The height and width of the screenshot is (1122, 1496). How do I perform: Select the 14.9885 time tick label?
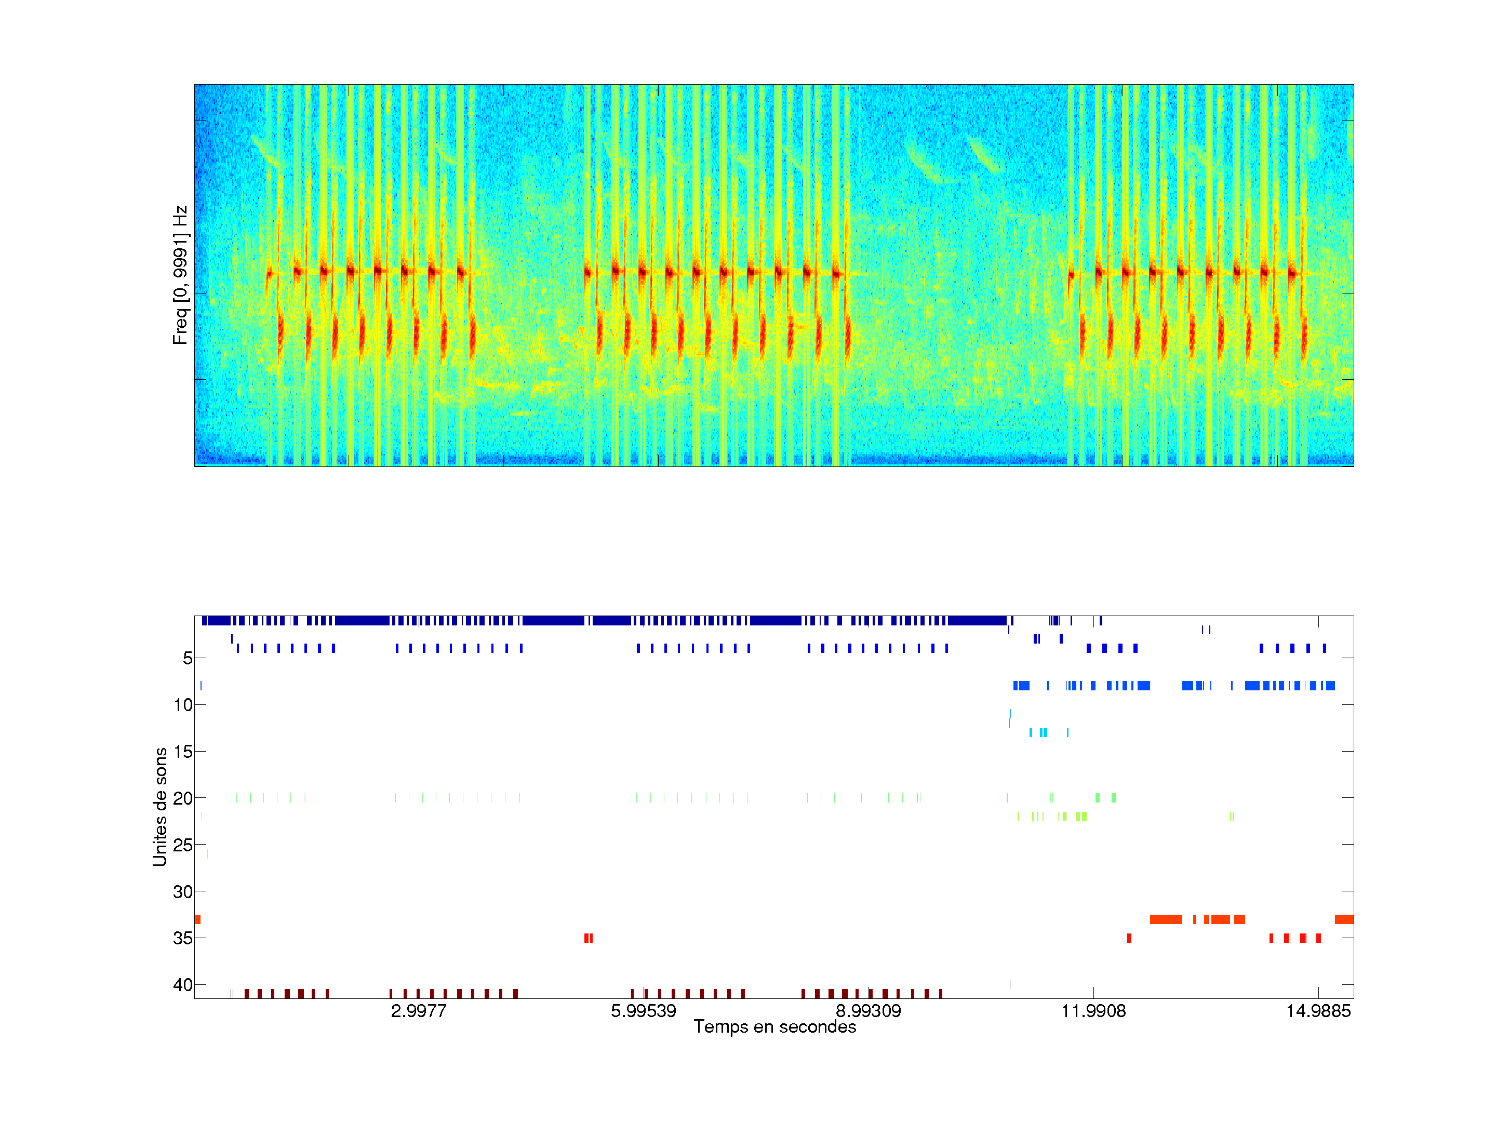(1318, 1011)
